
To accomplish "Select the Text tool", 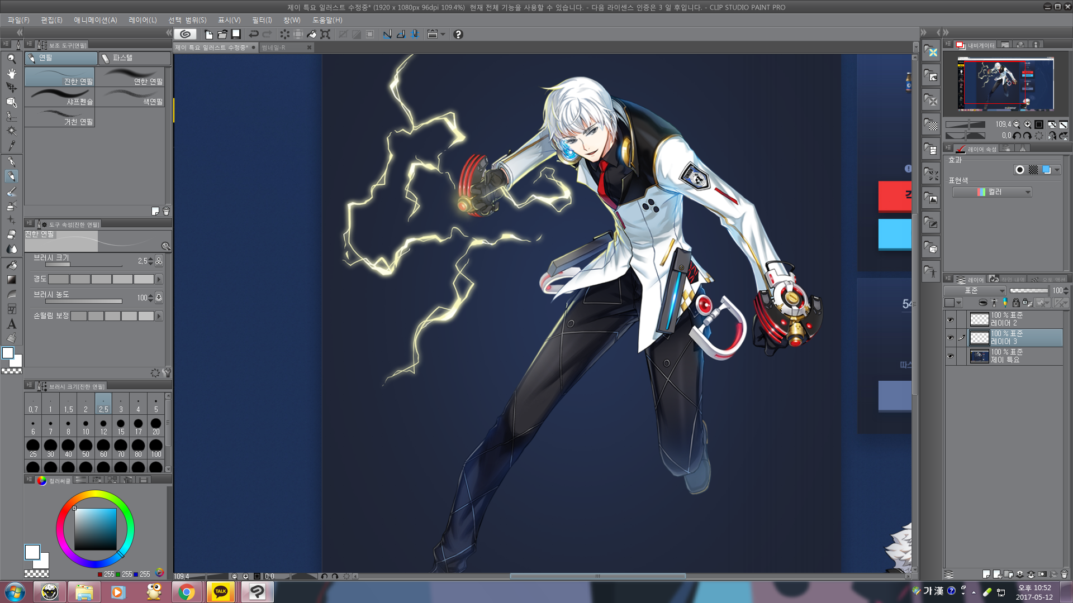I will pos(11,324).
